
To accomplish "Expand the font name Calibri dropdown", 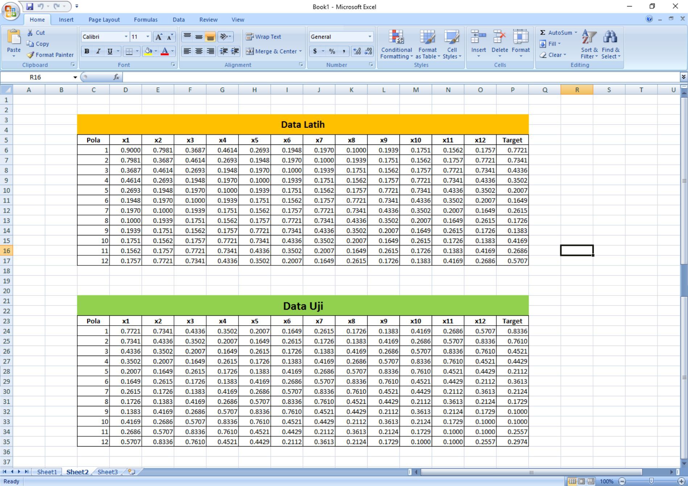I will point(126,37).
